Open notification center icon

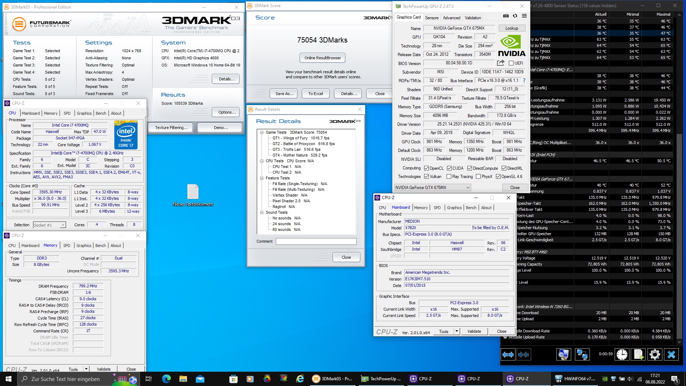coord(675,379)
